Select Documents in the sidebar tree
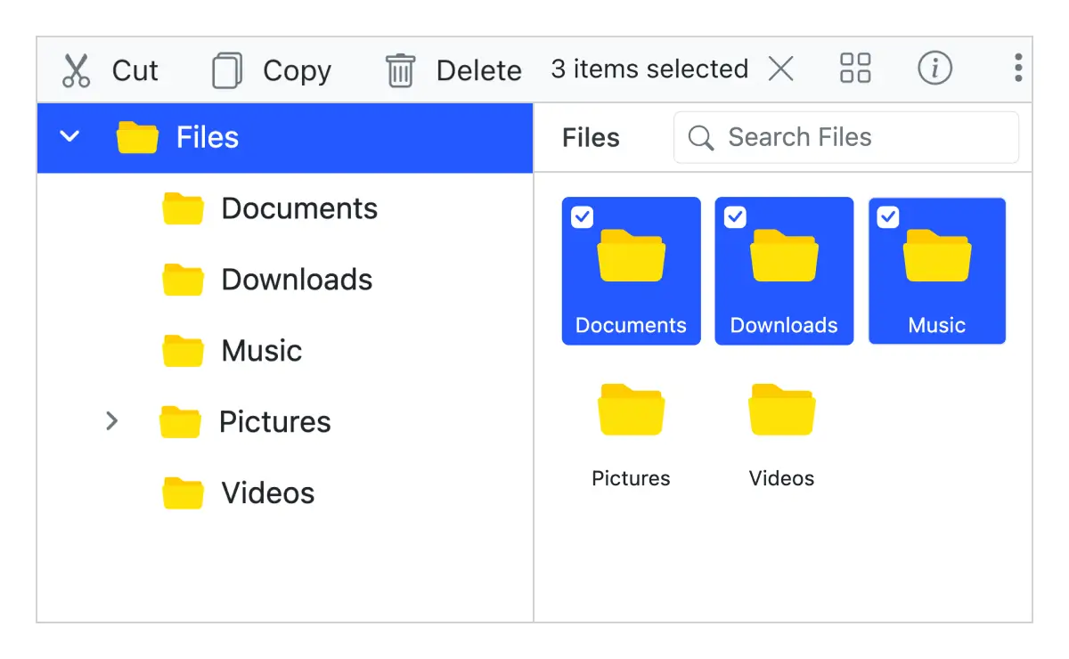Viewport: 1069px width, 659px height. pyautogui.click(x=298, y=207)
